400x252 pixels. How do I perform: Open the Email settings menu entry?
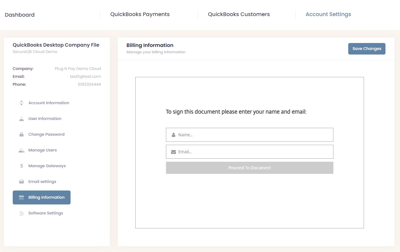coord(42,182)
